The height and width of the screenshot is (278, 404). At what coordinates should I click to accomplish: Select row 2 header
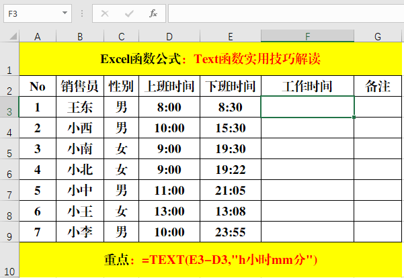point(9,86)
